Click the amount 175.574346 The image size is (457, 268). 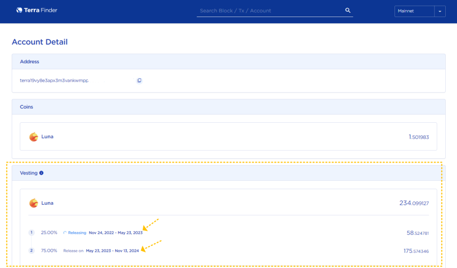coord(416,251)
